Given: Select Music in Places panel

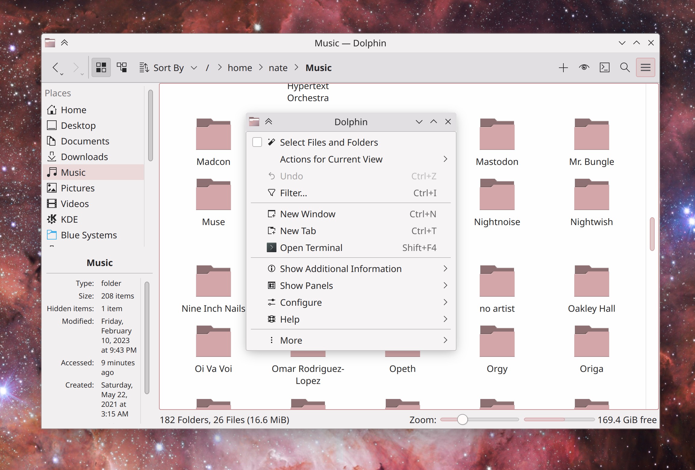Looking at the screenshot, I should tap(94, 172).
